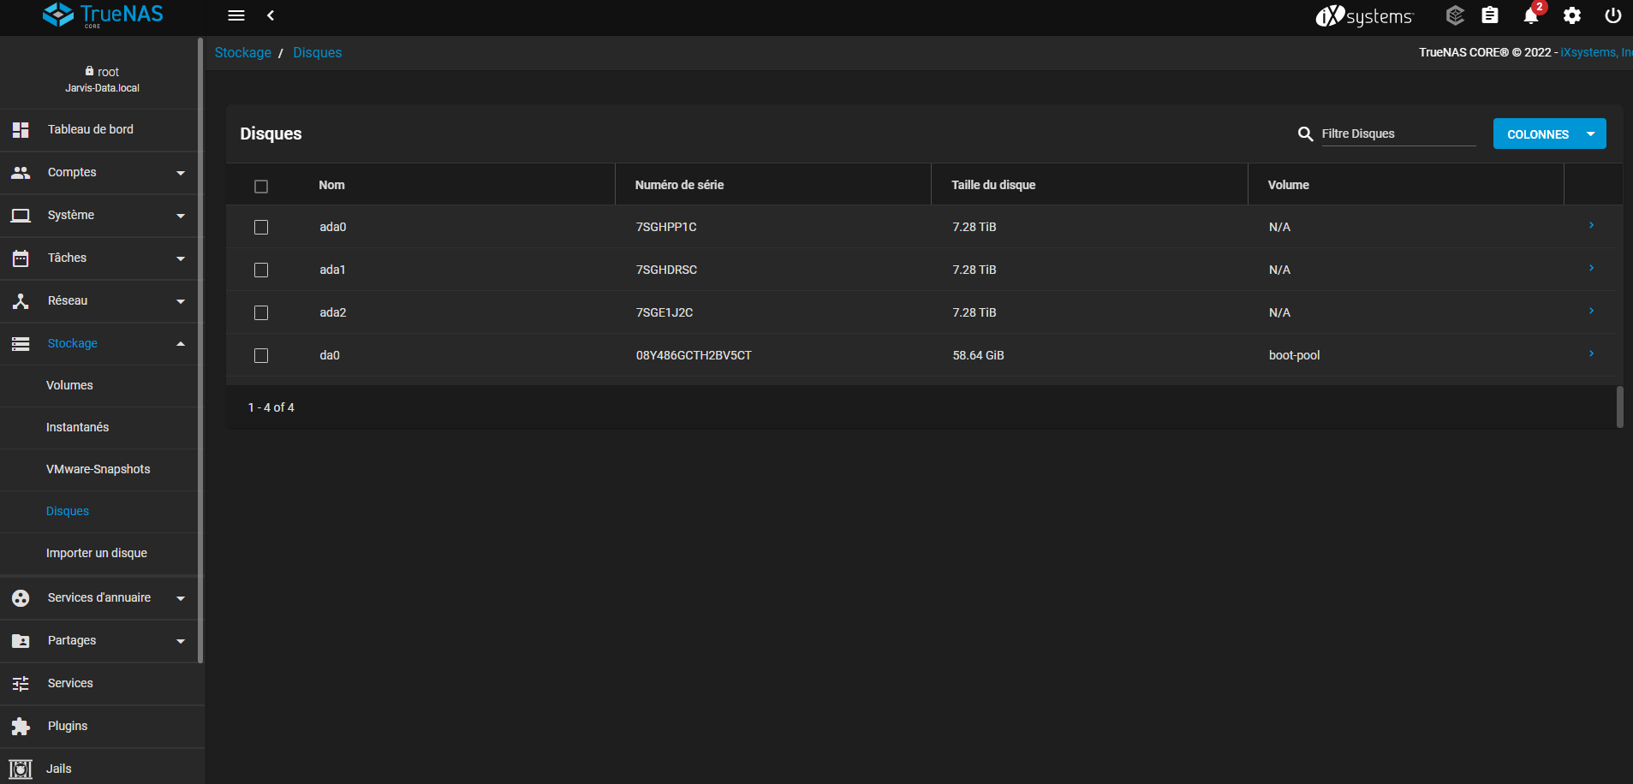Sort by Numéro de série column
1633x784 pixels.
coord(679,185)
